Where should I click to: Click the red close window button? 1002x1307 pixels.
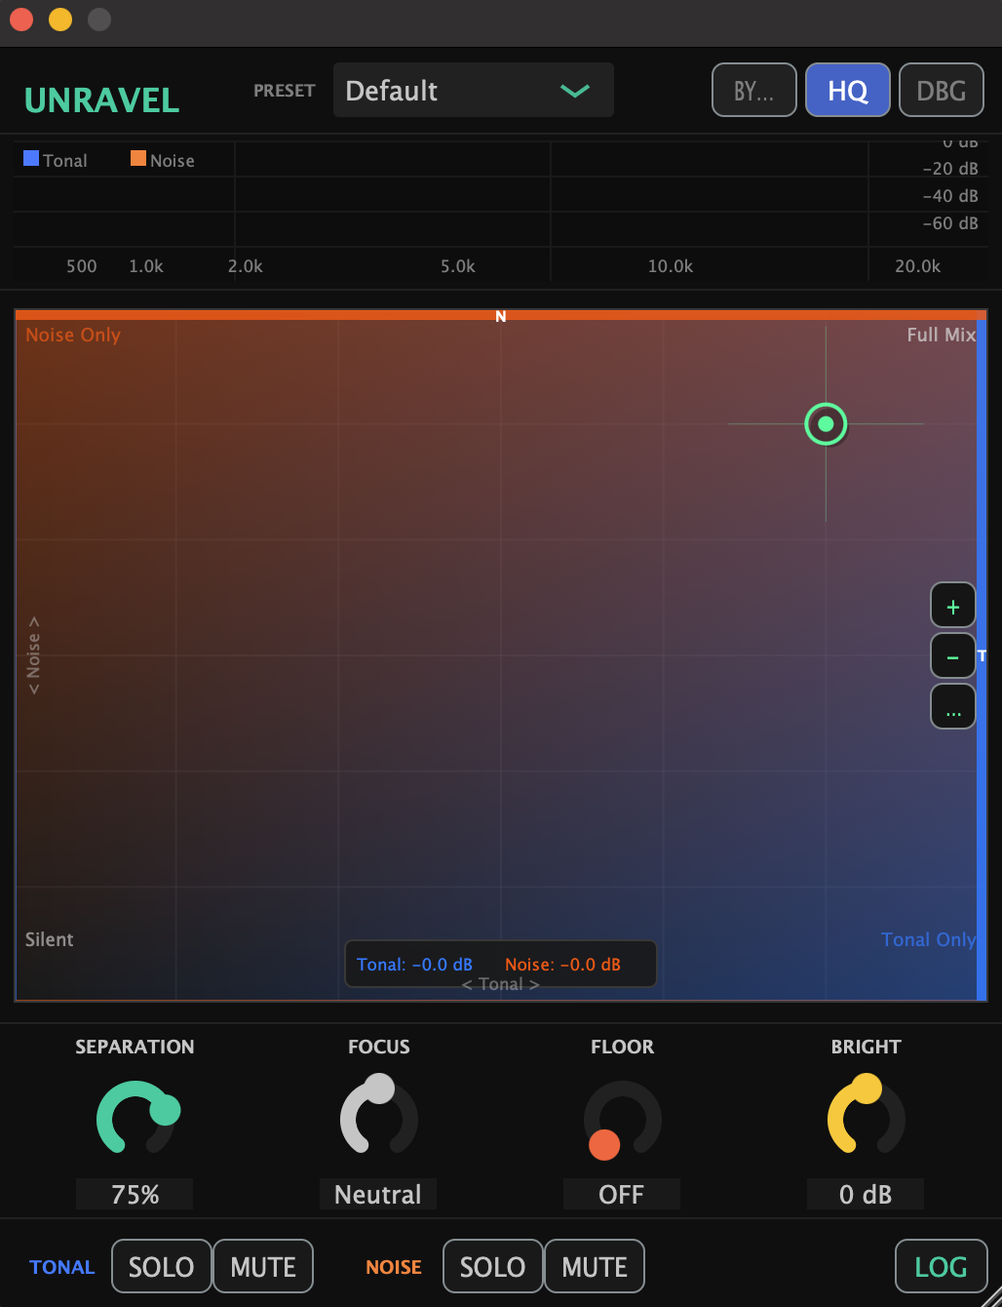pos(21,20)
